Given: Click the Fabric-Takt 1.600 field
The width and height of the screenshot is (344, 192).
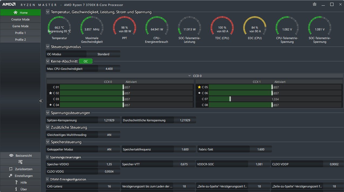Looking at the screenshot, I should [x=261, y=149].
